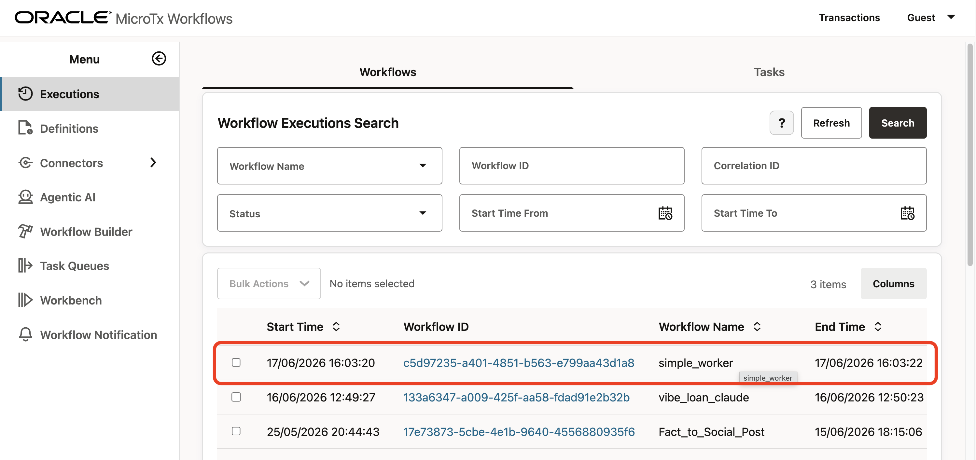Go to Executions in the menu
The width and height of the screenshot is (976, 460).
(x=90, y=94)
